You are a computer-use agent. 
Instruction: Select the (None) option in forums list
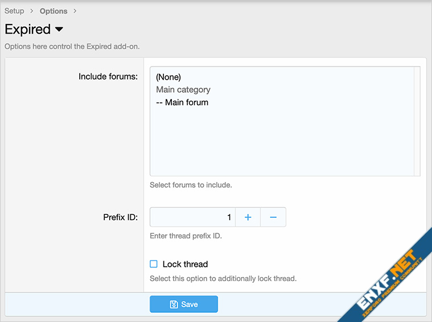click(168, 77)
